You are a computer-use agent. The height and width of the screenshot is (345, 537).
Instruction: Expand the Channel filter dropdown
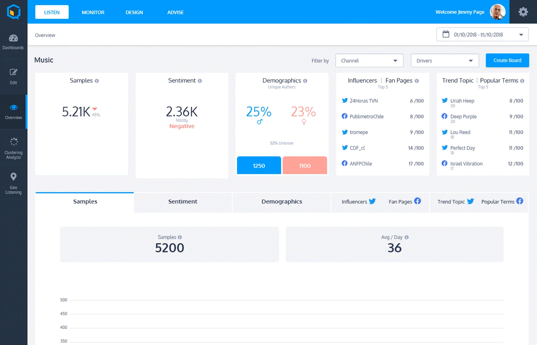[x=369, y=61]
